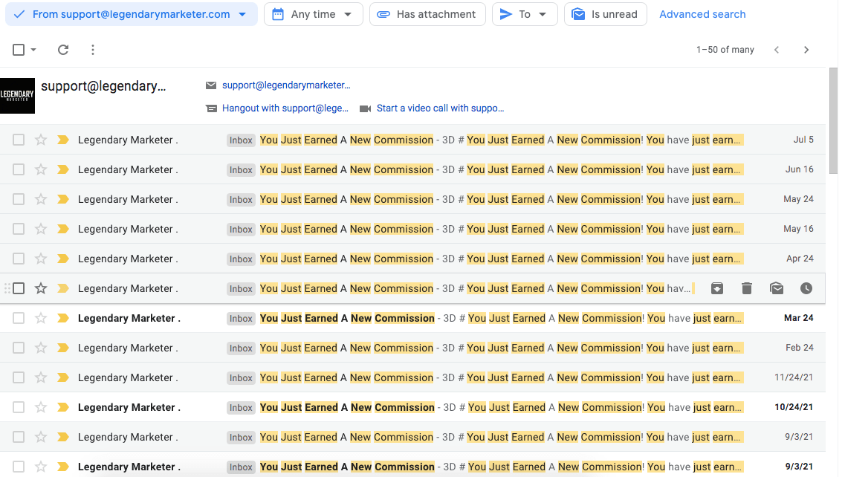Select the Mar 24 email checkbox

[19, 318]
